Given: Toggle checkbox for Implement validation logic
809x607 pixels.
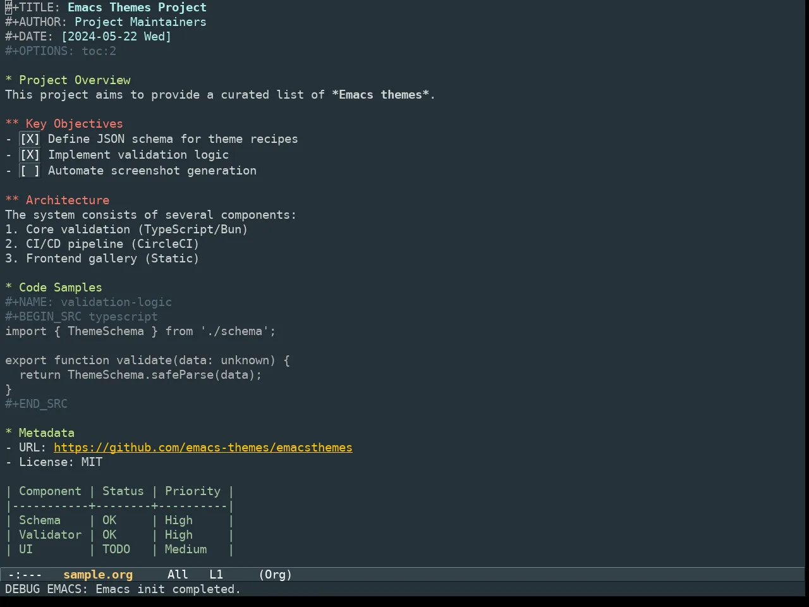Looking at the screenshot, I should coord(30,155).
